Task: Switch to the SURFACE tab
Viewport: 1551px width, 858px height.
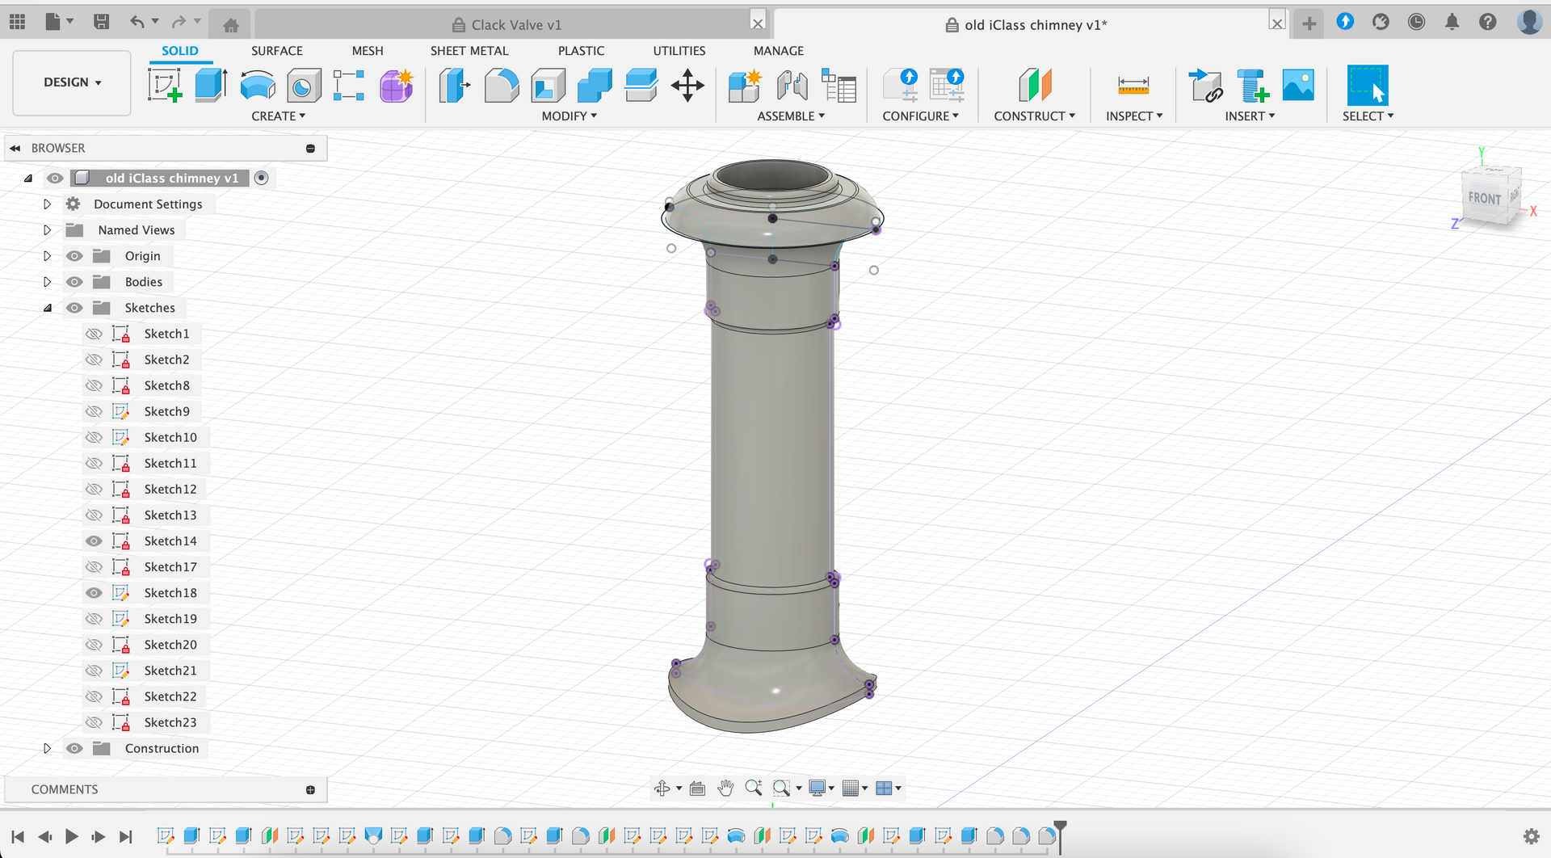Action: (277, 51)
